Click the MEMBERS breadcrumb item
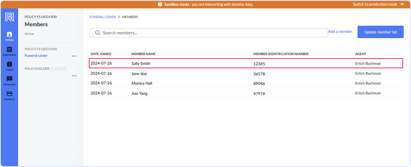The width and height of the screenshot is (411, 167). pos(130,17)
